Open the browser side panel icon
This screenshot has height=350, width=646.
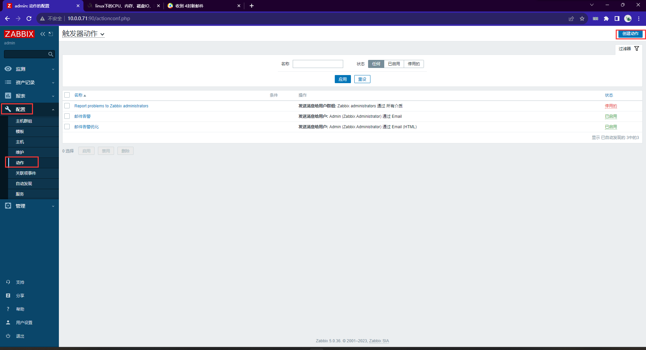(x=617, y=19)
